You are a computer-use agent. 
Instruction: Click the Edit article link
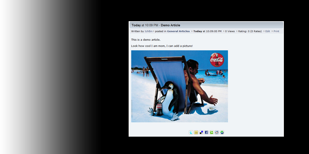click(x=268, y=31)
